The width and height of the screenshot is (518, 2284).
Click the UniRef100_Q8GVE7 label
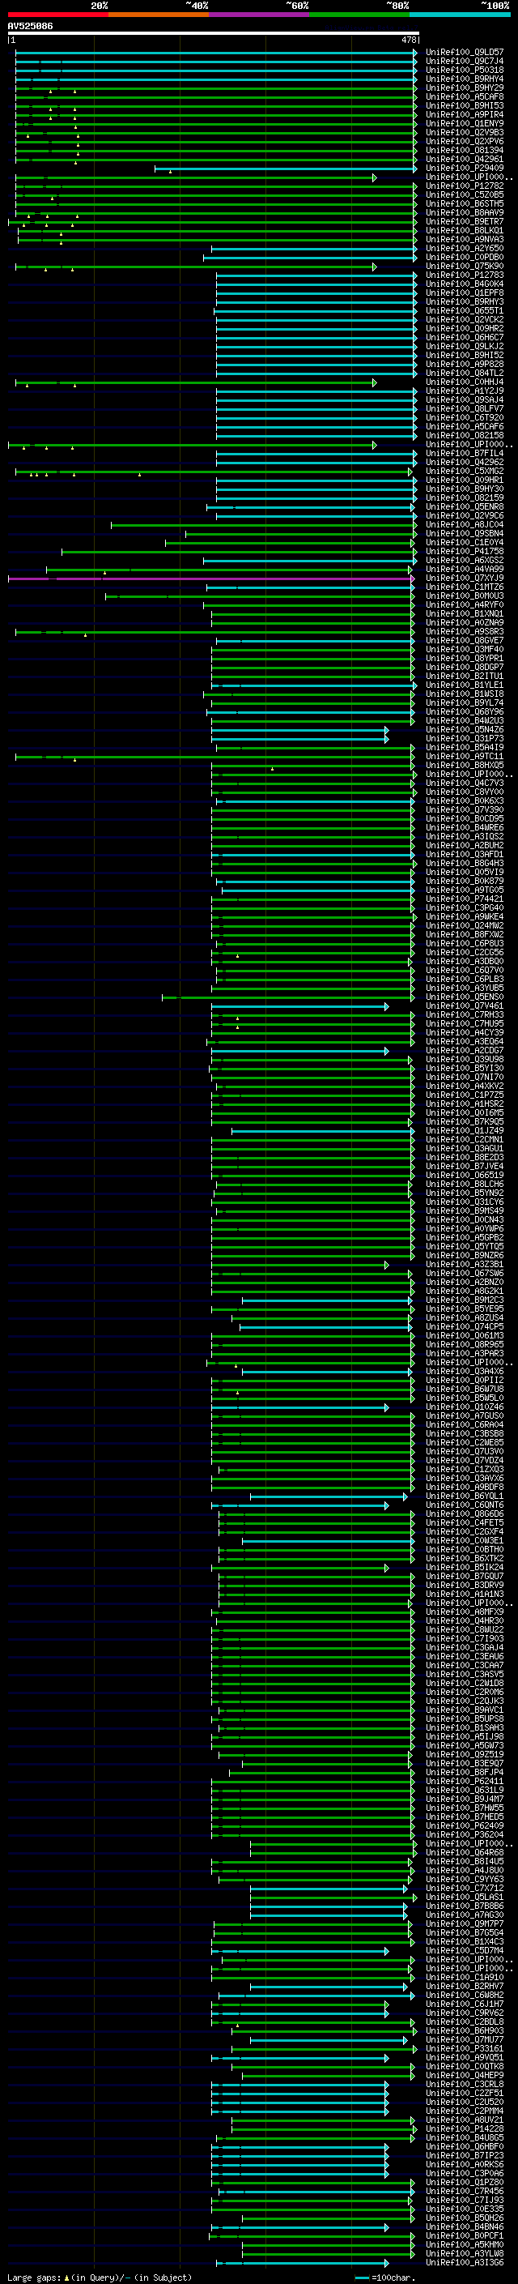(464, 640)
